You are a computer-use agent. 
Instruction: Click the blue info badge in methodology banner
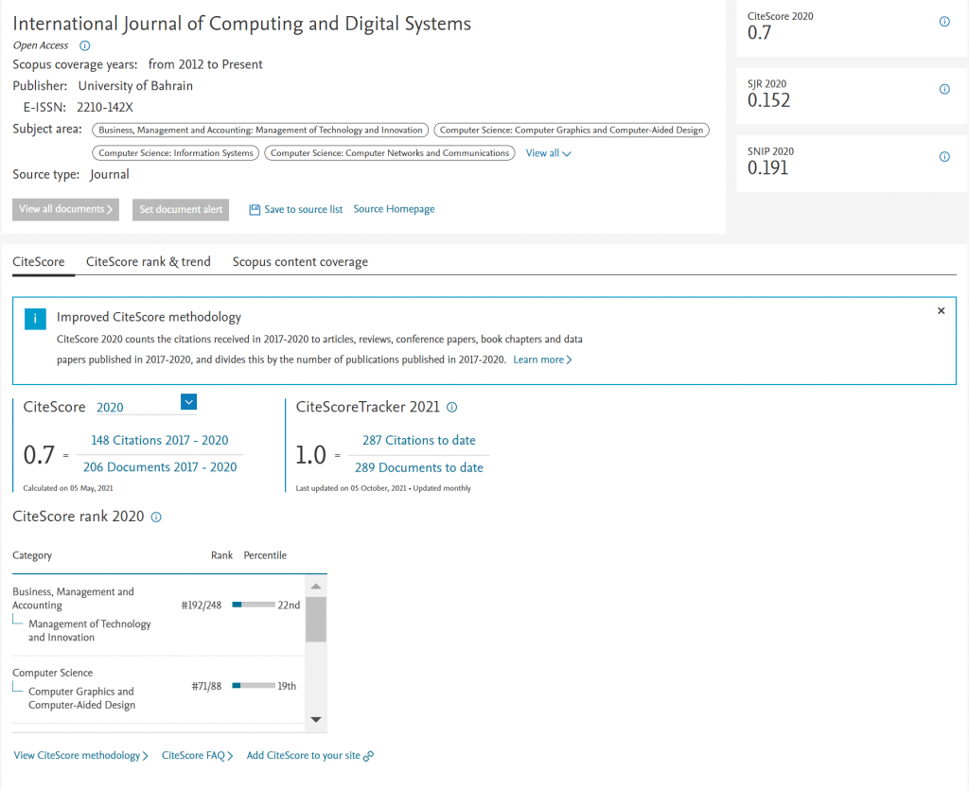point(35,320)
